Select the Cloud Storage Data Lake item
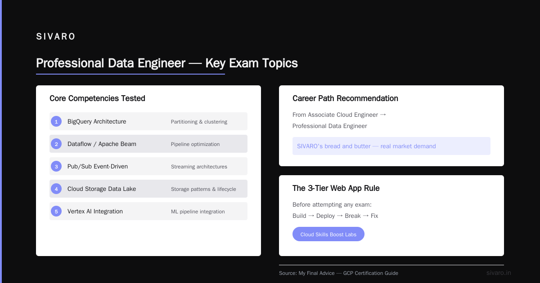The height and width of the screenshot is (283, 540). pos(148,189)
